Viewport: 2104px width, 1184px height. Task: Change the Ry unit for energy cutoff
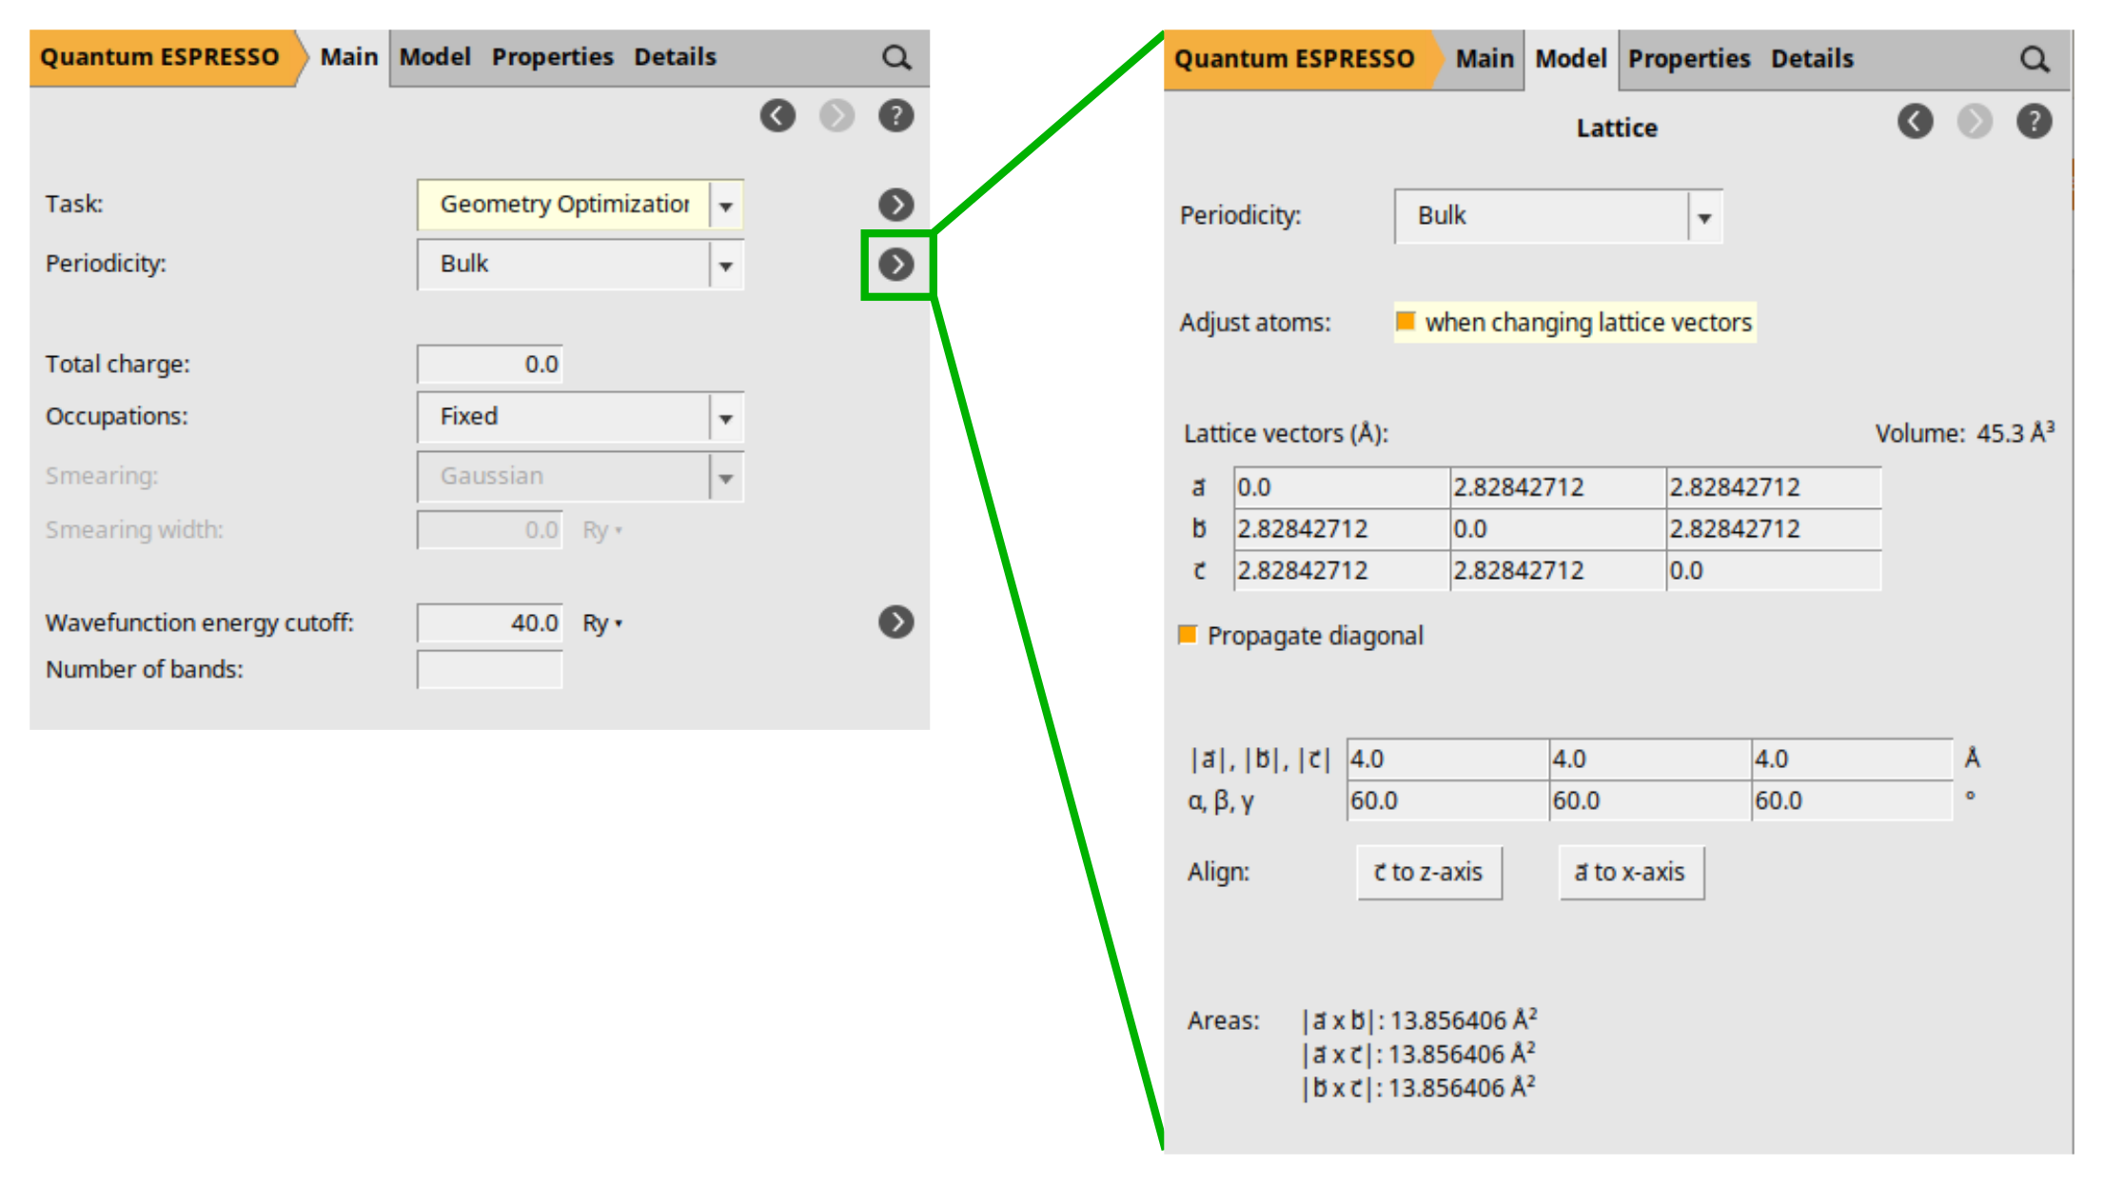(601, 623)
